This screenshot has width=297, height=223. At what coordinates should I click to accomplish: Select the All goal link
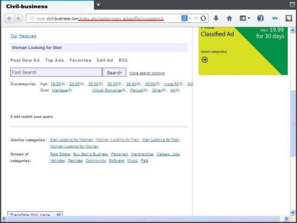(x=173, y=90)
